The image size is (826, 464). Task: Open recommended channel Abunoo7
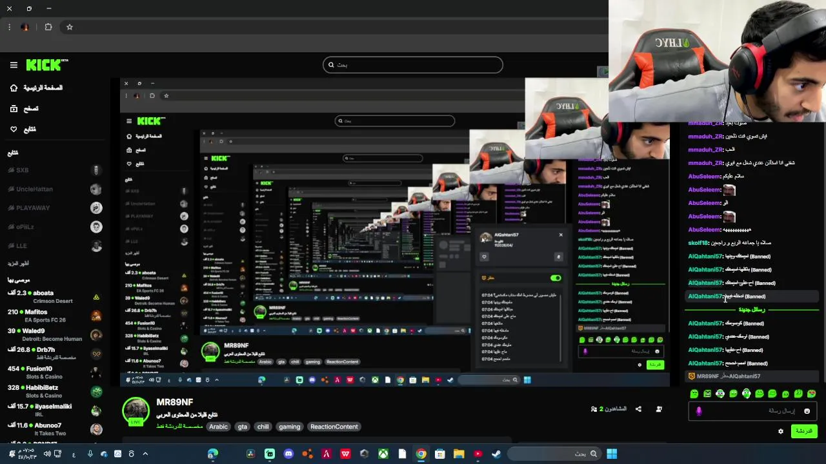click(x=55, y=429)
